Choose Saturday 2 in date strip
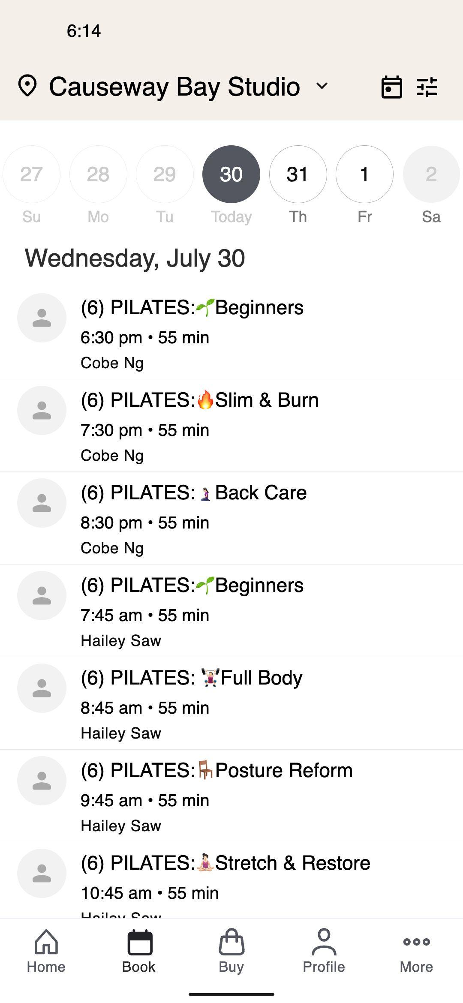Image resolution: width=463 pixels, height=1003 pixels. (x=431, y=174)
